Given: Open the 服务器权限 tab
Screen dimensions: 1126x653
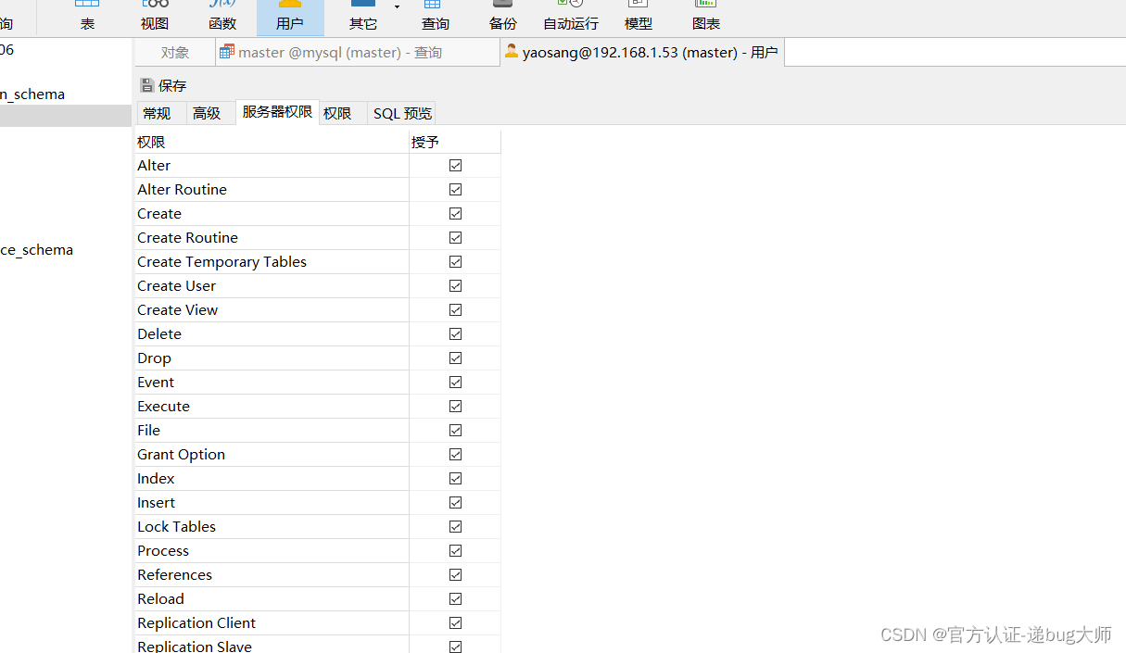Looking at the screenshot, I should click(x=278, y=112).
